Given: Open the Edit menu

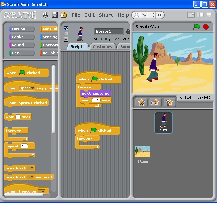Looking at the screenshot, I should [89, 15].
